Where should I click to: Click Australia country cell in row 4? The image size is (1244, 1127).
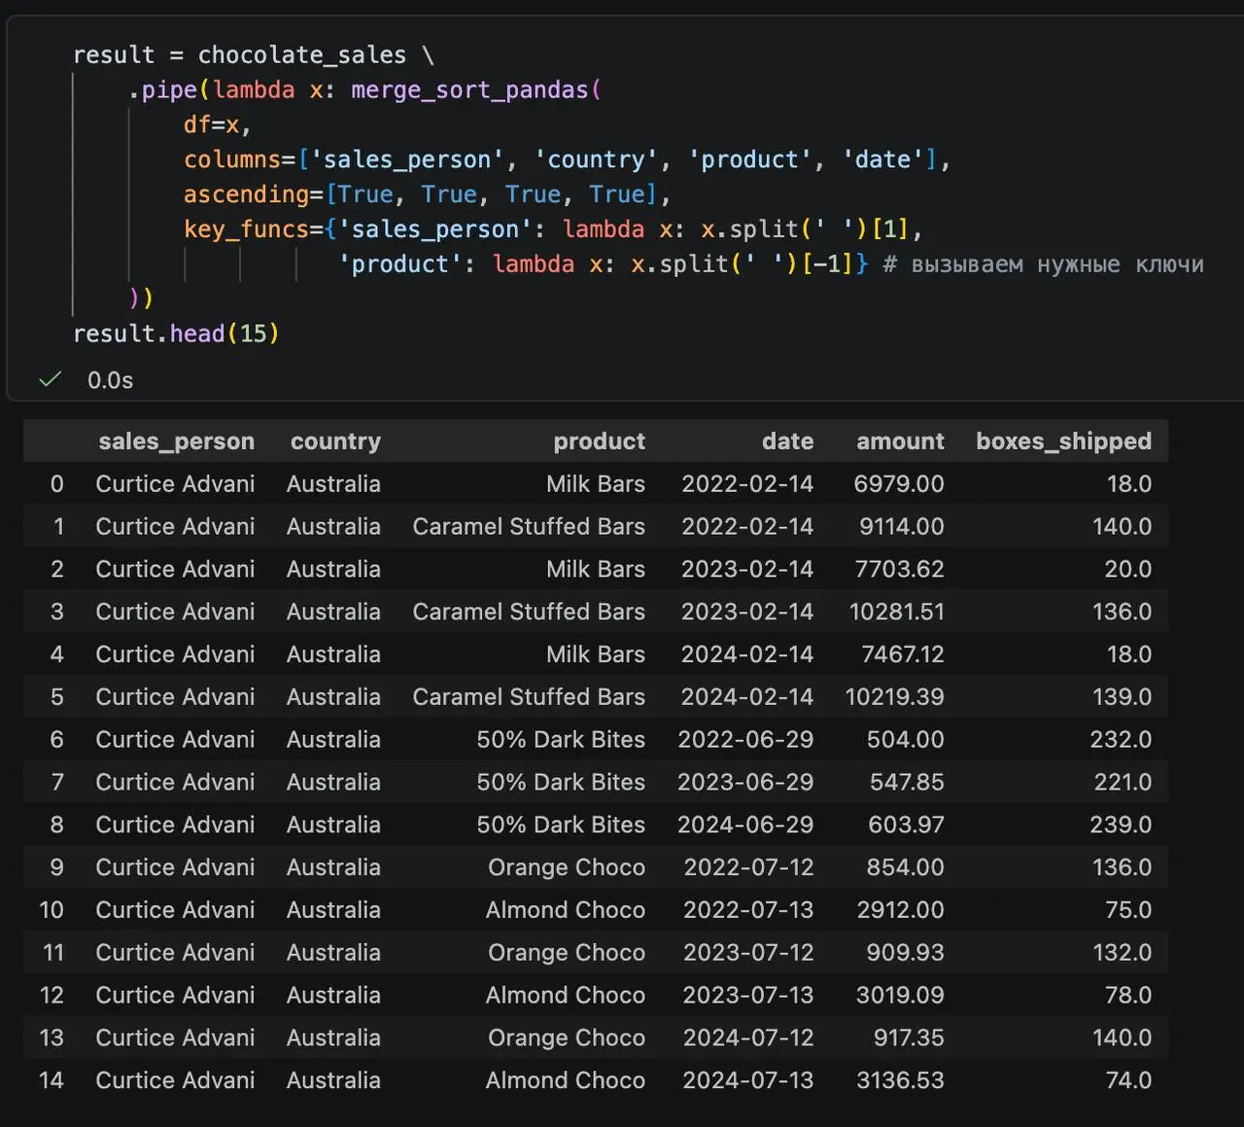coord(333,654)
